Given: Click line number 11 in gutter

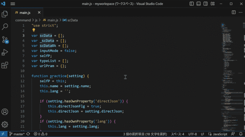Looking at the screenshot, I should [23, 76].
